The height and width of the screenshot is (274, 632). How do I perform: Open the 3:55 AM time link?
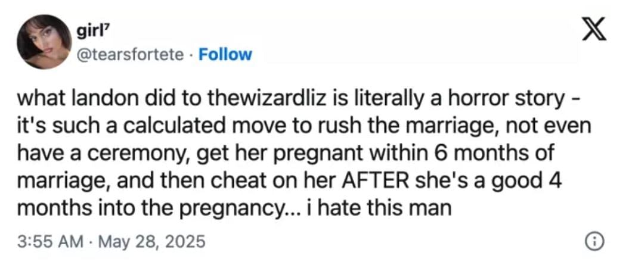click(x=50, y=242)
